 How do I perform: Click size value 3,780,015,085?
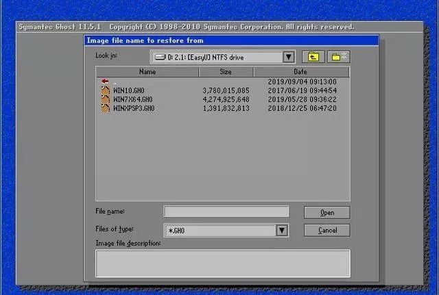coord(226,90)
